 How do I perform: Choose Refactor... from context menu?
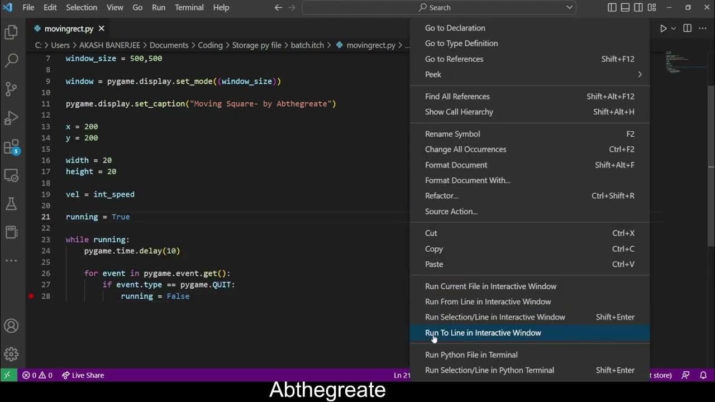[530, 196]
